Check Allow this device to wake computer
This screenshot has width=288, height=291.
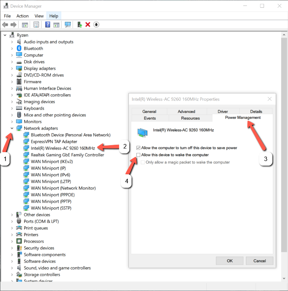[138, 155]
